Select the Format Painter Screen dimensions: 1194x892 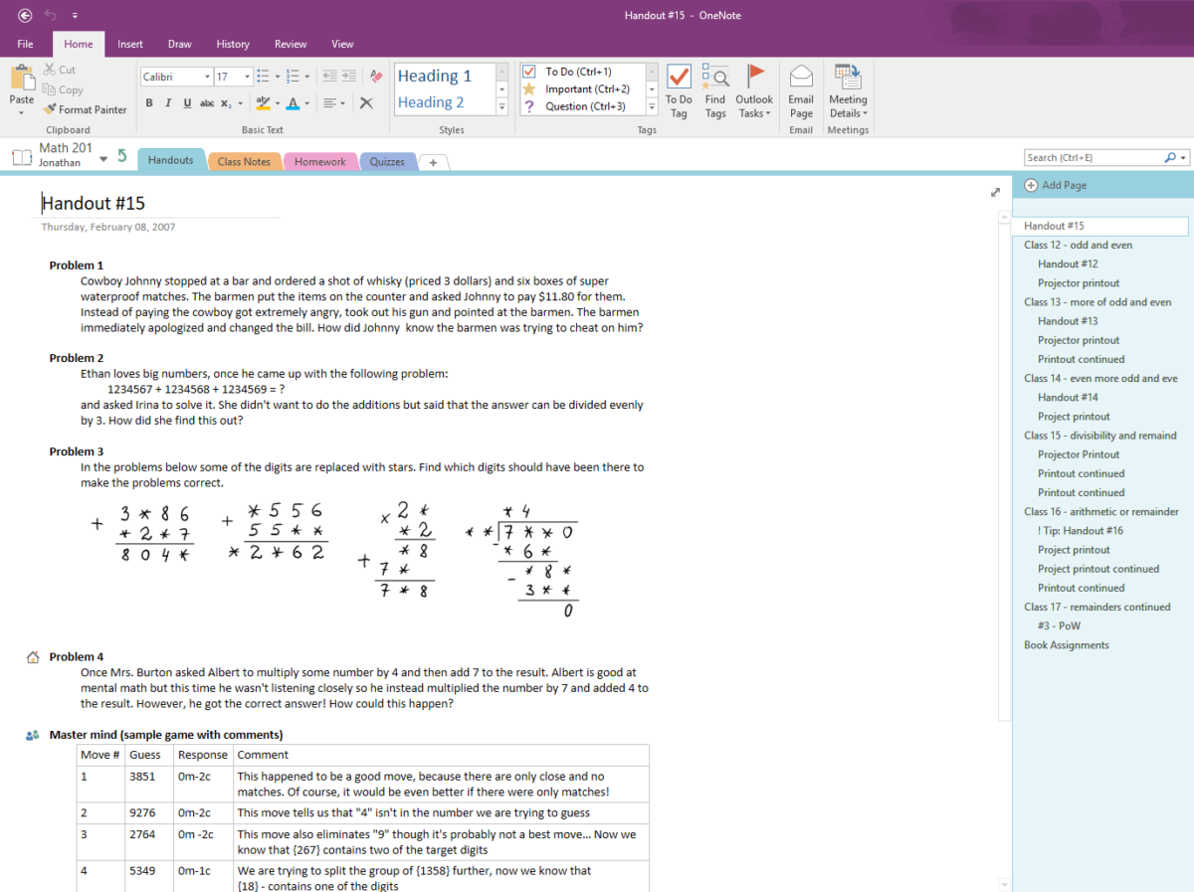(x=85, y=109)
